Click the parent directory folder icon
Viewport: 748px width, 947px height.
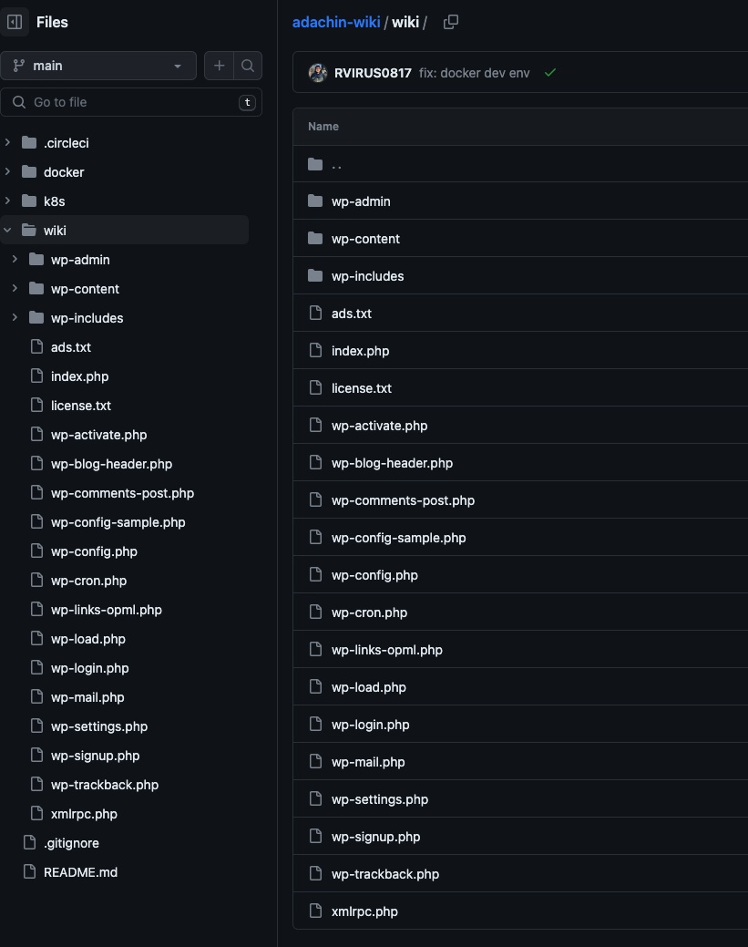[315, 164]
